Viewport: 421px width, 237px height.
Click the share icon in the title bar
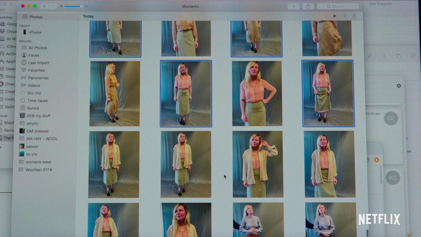[308, 6]
